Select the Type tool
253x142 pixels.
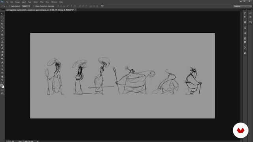click(x=2, y=66)
